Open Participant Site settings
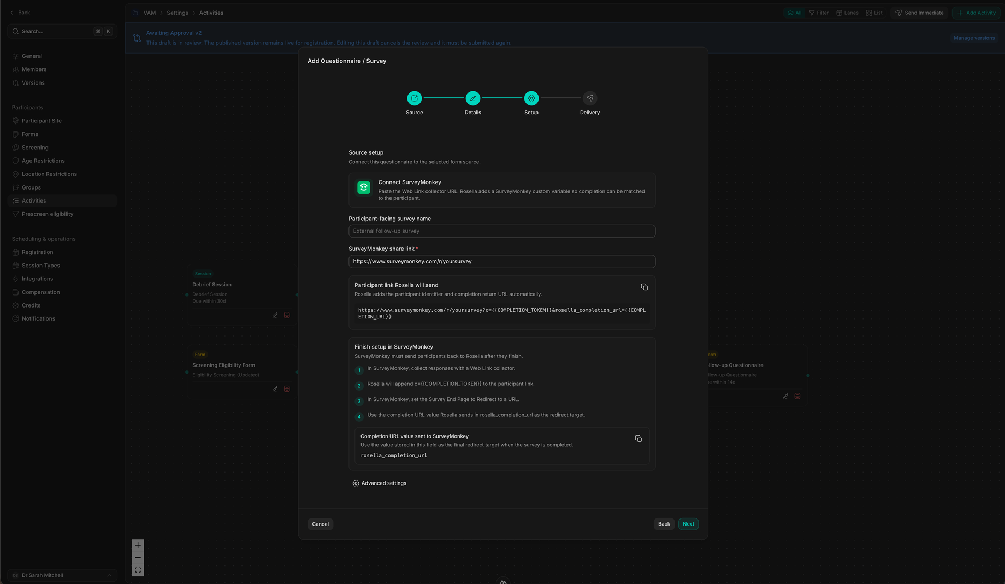1005x584 pixels. coord(62,121)
